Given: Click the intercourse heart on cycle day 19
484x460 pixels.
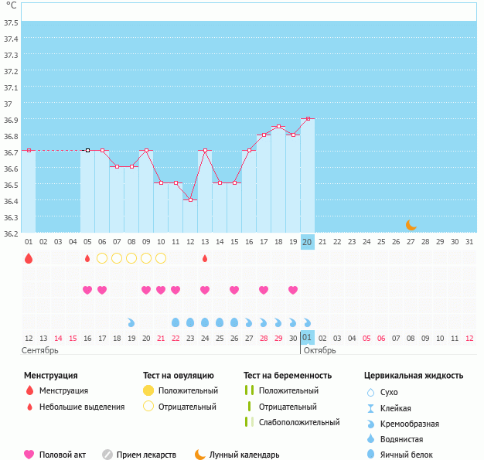Looking at the screenshot, I should tap(293, 290).
